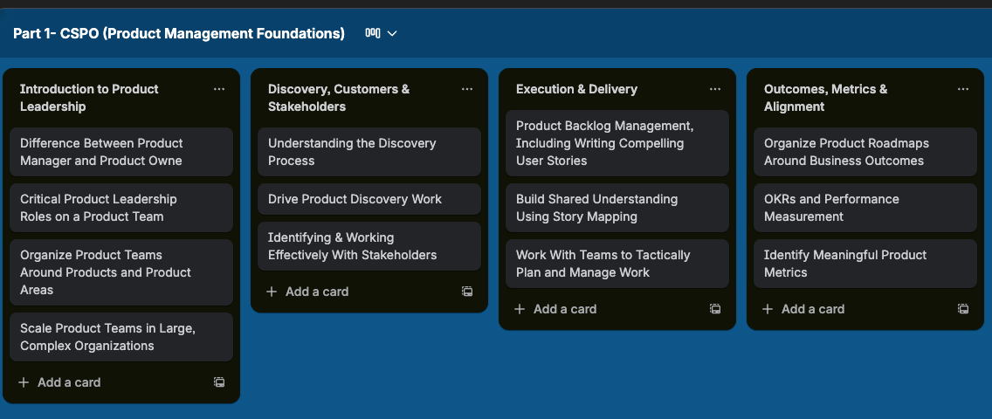992x419 pixels.
Task: Open card Build Shared Understanding Using Story Mapping
Action: click(617, 207)
